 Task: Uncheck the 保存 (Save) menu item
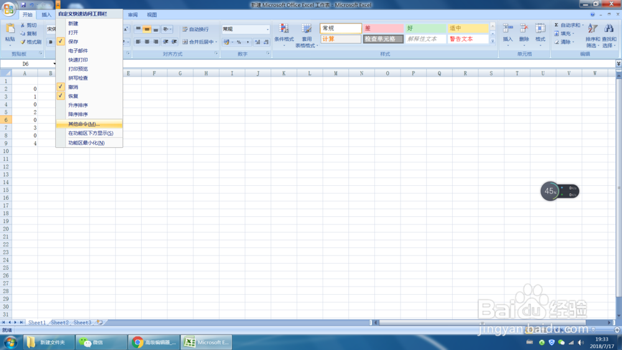(89, 41)
